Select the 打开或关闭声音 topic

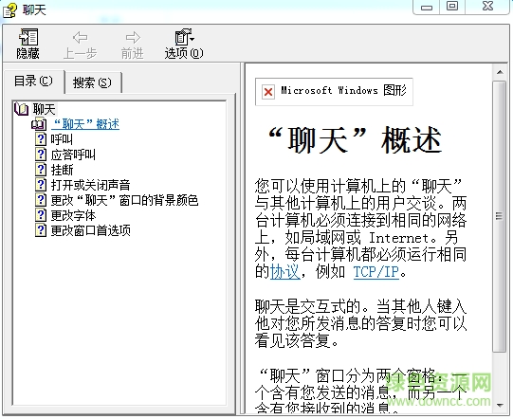click(x=91, y=185)
